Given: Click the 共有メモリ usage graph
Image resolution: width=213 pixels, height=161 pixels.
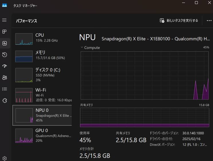Looking at the screenshot, I should [x=145, y=117].
